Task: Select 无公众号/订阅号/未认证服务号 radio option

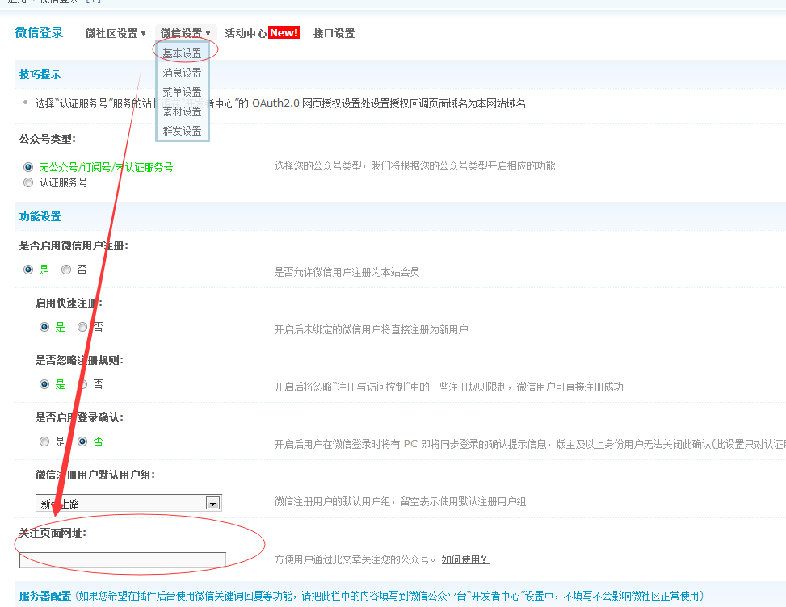Action: (28, 167)
